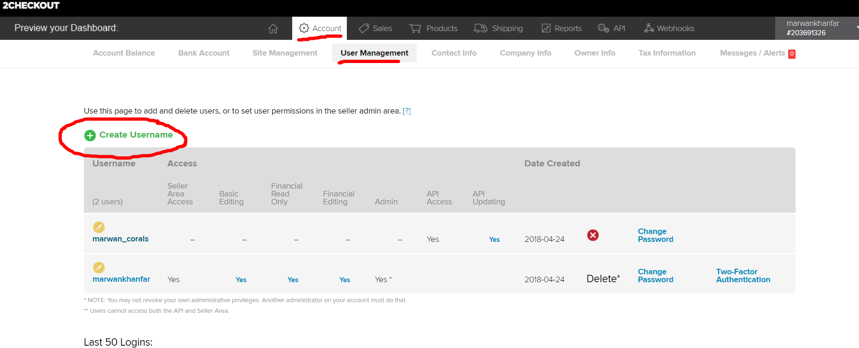Switch to Contact Info tab
859x348 pixels.
pyautogui.click(x=454, y=53)
